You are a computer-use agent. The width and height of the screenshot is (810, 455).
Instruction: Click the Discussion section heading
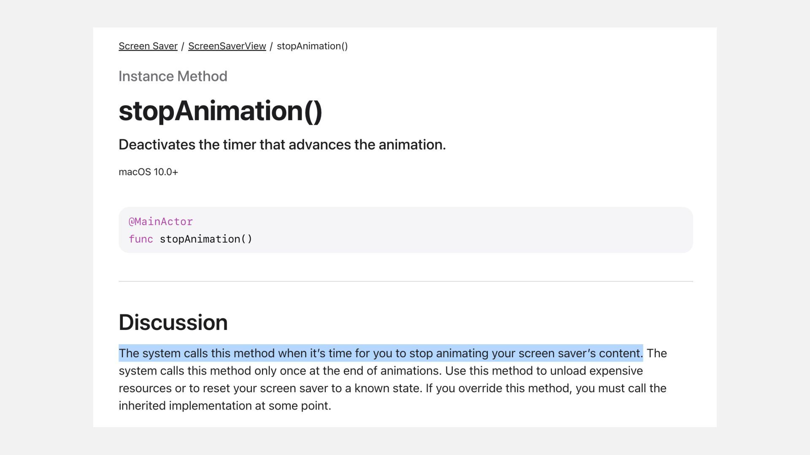click(x=173, y=322)
